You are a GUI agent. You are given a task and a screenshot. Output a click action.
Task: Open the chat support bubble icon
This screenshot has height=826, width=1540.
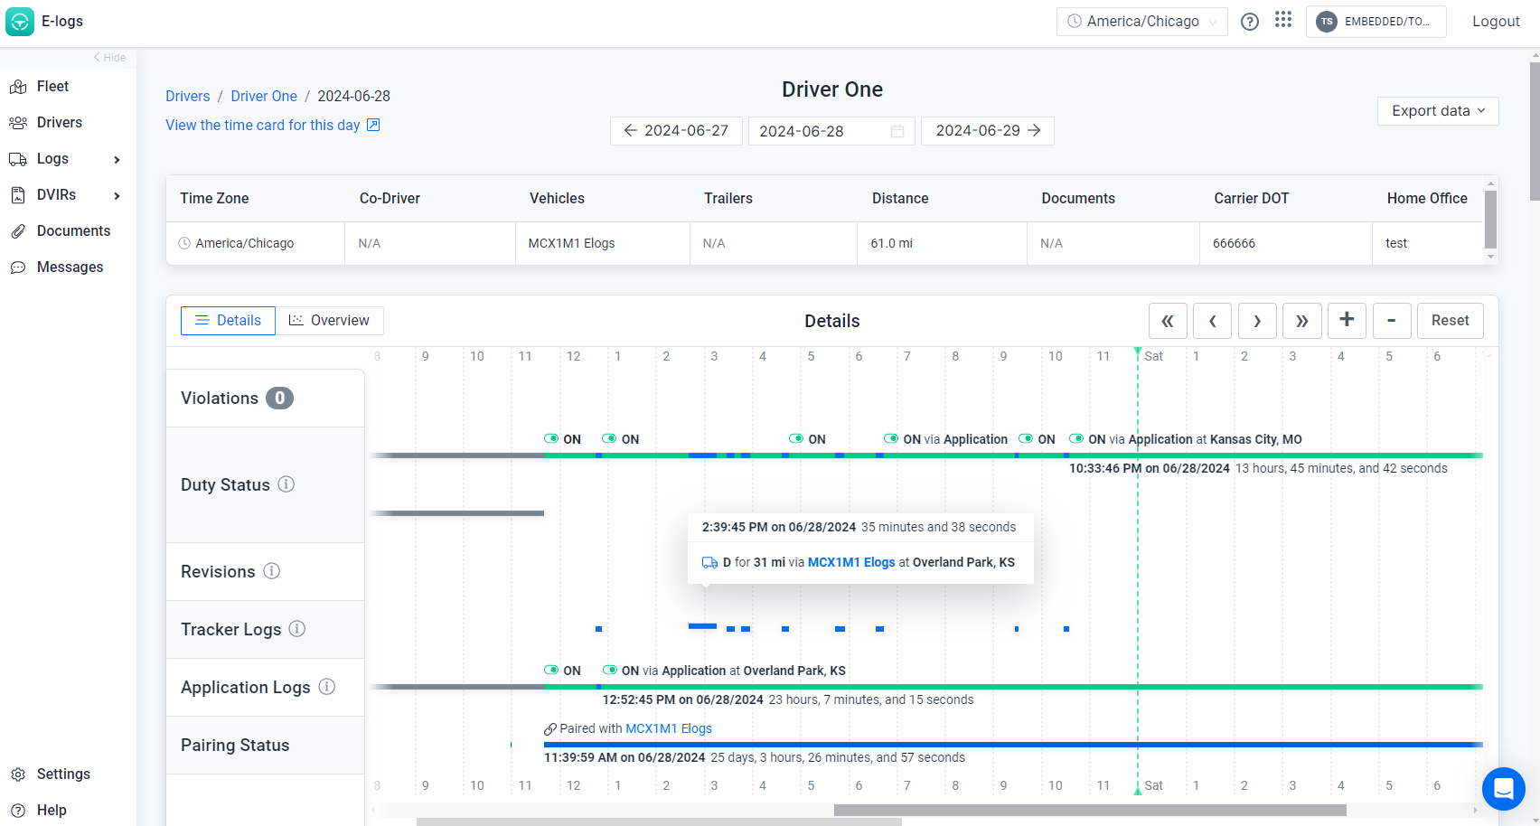(x=1503, y=789)
